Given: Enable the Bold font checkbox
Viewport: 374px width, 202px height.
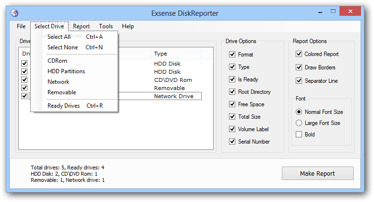Looking at the screenshot, I should tap(299, 135).
